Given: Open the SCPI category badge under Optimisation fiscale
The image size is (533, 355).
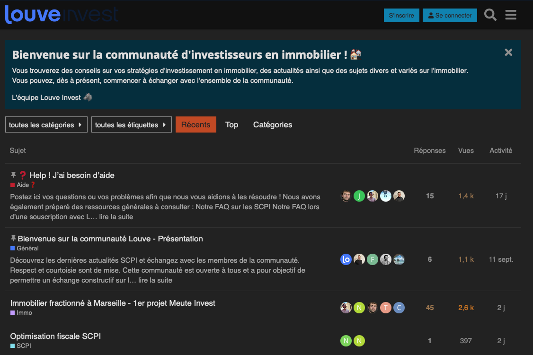Looking at the screenshot, I should click(20, 346).
